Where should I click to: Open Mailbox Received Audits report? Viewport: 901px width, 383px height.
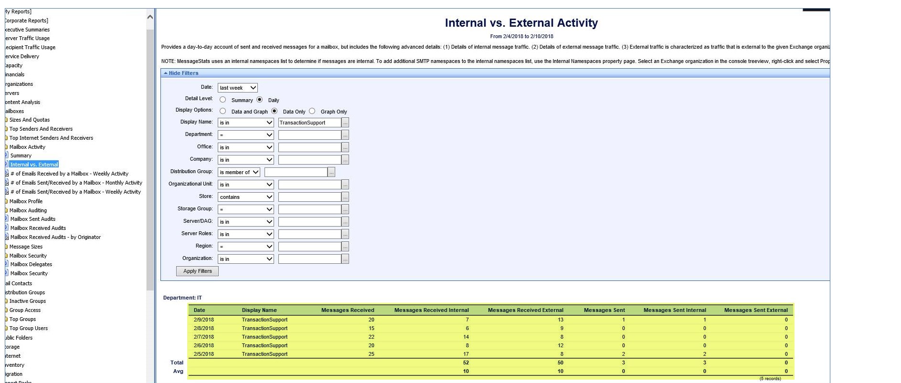[38, 228]
